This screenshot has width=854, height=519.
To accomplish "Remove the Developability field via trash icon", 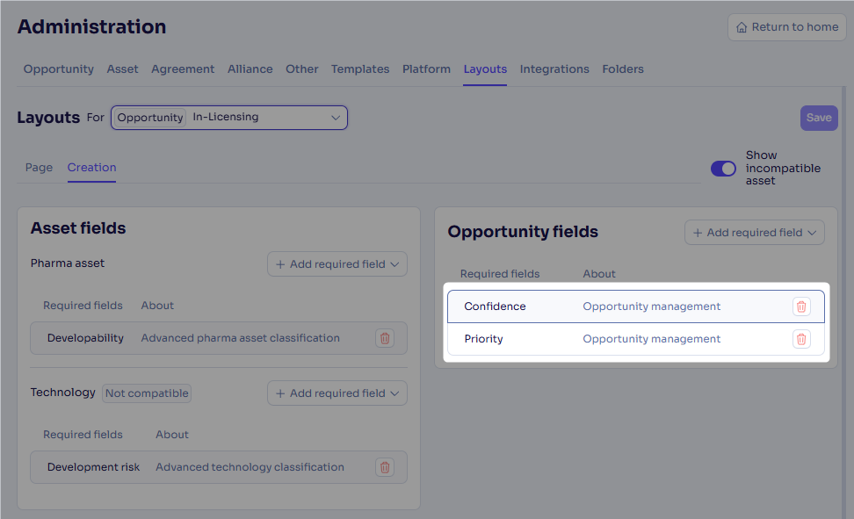I will [385, 338].
